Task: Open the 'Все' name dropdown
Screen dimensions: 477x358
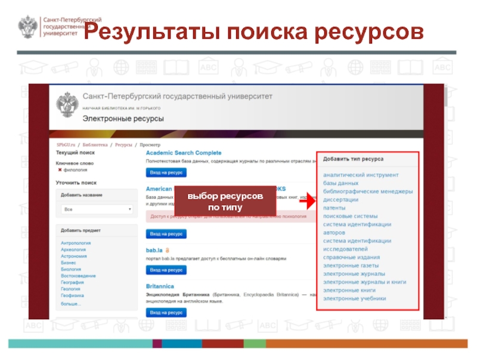Action: coord(97,209)
